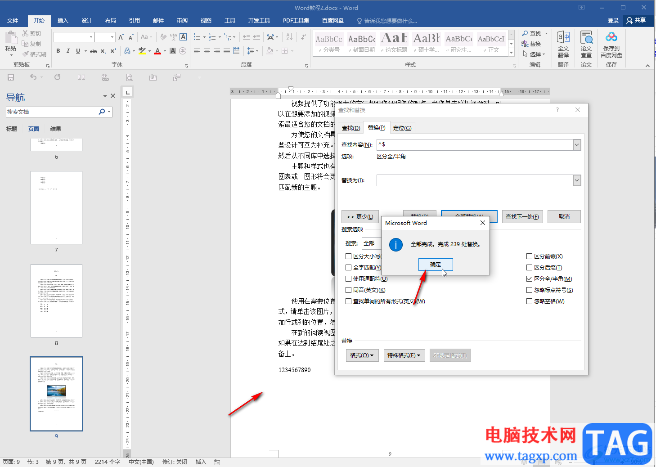Open the font size dropdown
The image size is (656, 467).
(112, 37)
